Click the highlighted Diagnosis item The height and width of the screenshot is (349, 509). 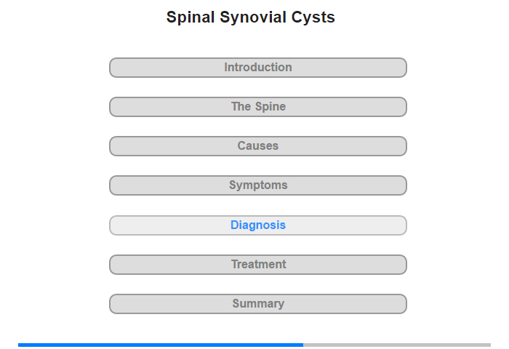point(258,225)
